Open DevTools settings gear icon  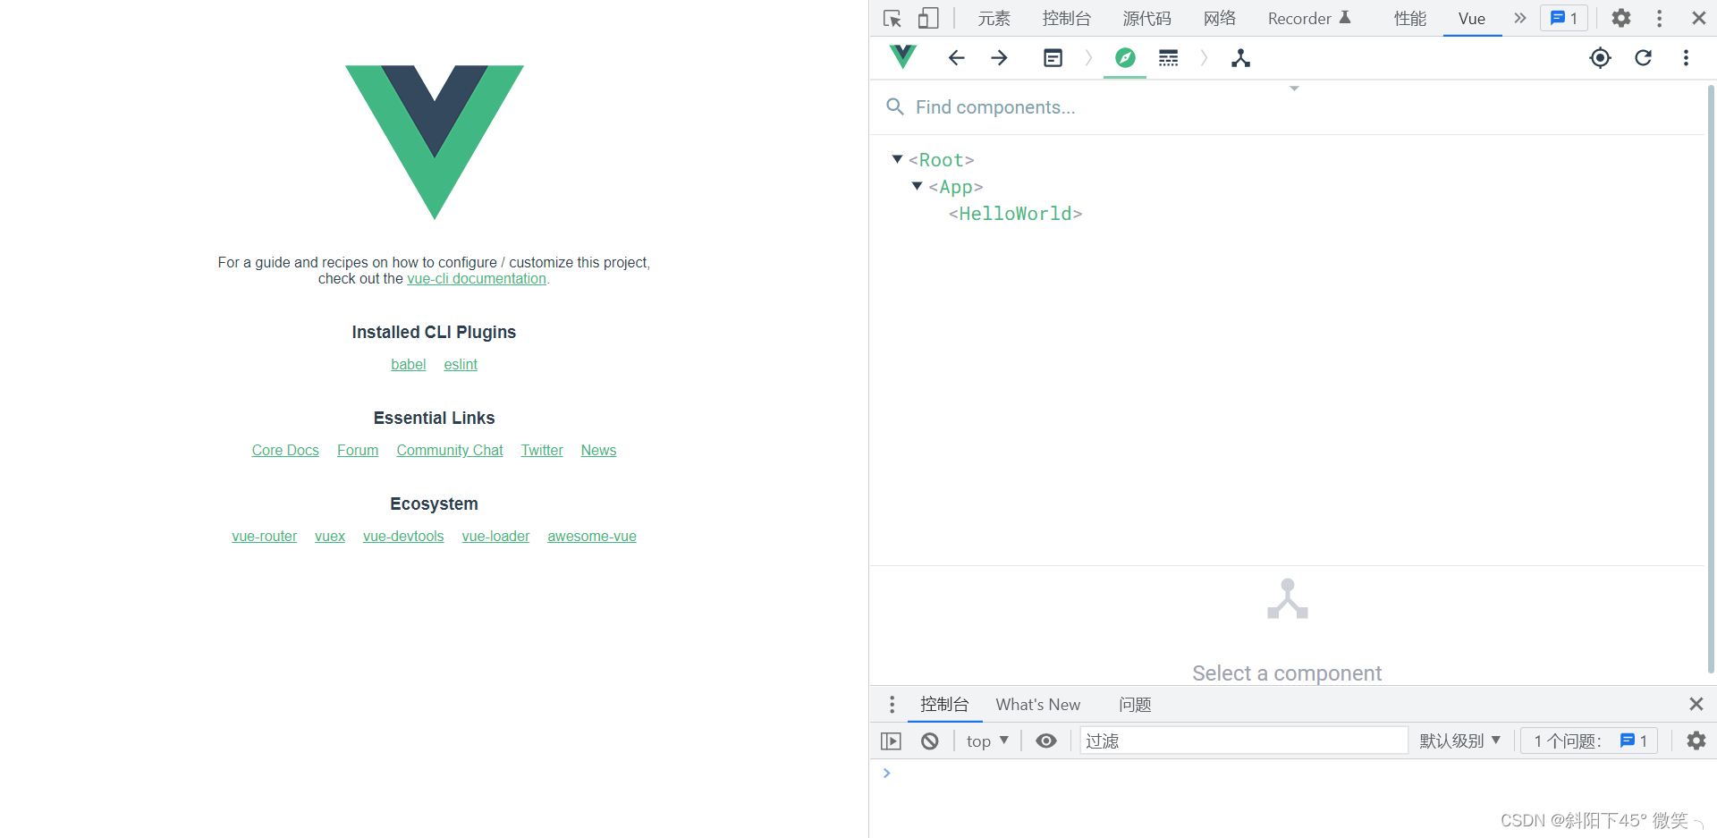tap(1621, 18)
